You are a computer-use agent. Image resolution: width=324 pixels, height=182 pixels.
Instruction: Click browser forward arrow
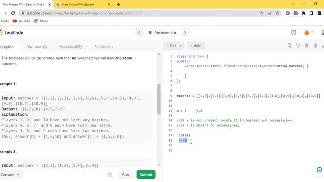click(5, 13)
